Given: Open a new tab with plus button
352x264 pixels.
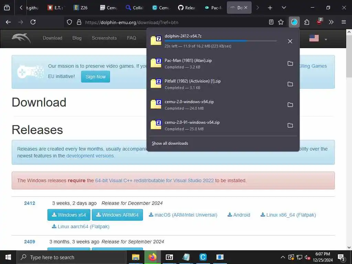Looking at the screenshot, I should tap(270, 8).
